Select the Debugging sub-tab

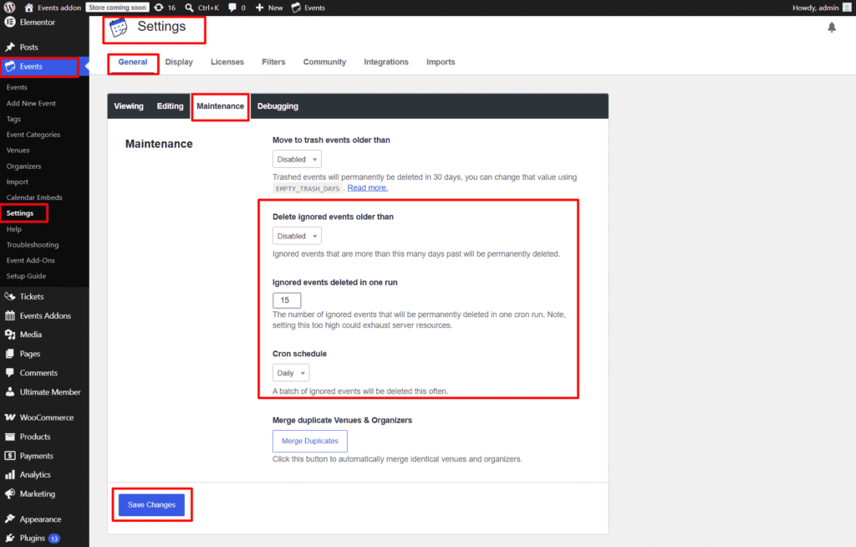[278, 106]
